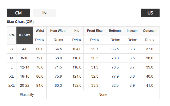This screenshot has height=106, width=170.
Task: Select the 2XL size row label
Action: [x=11, y=85]
